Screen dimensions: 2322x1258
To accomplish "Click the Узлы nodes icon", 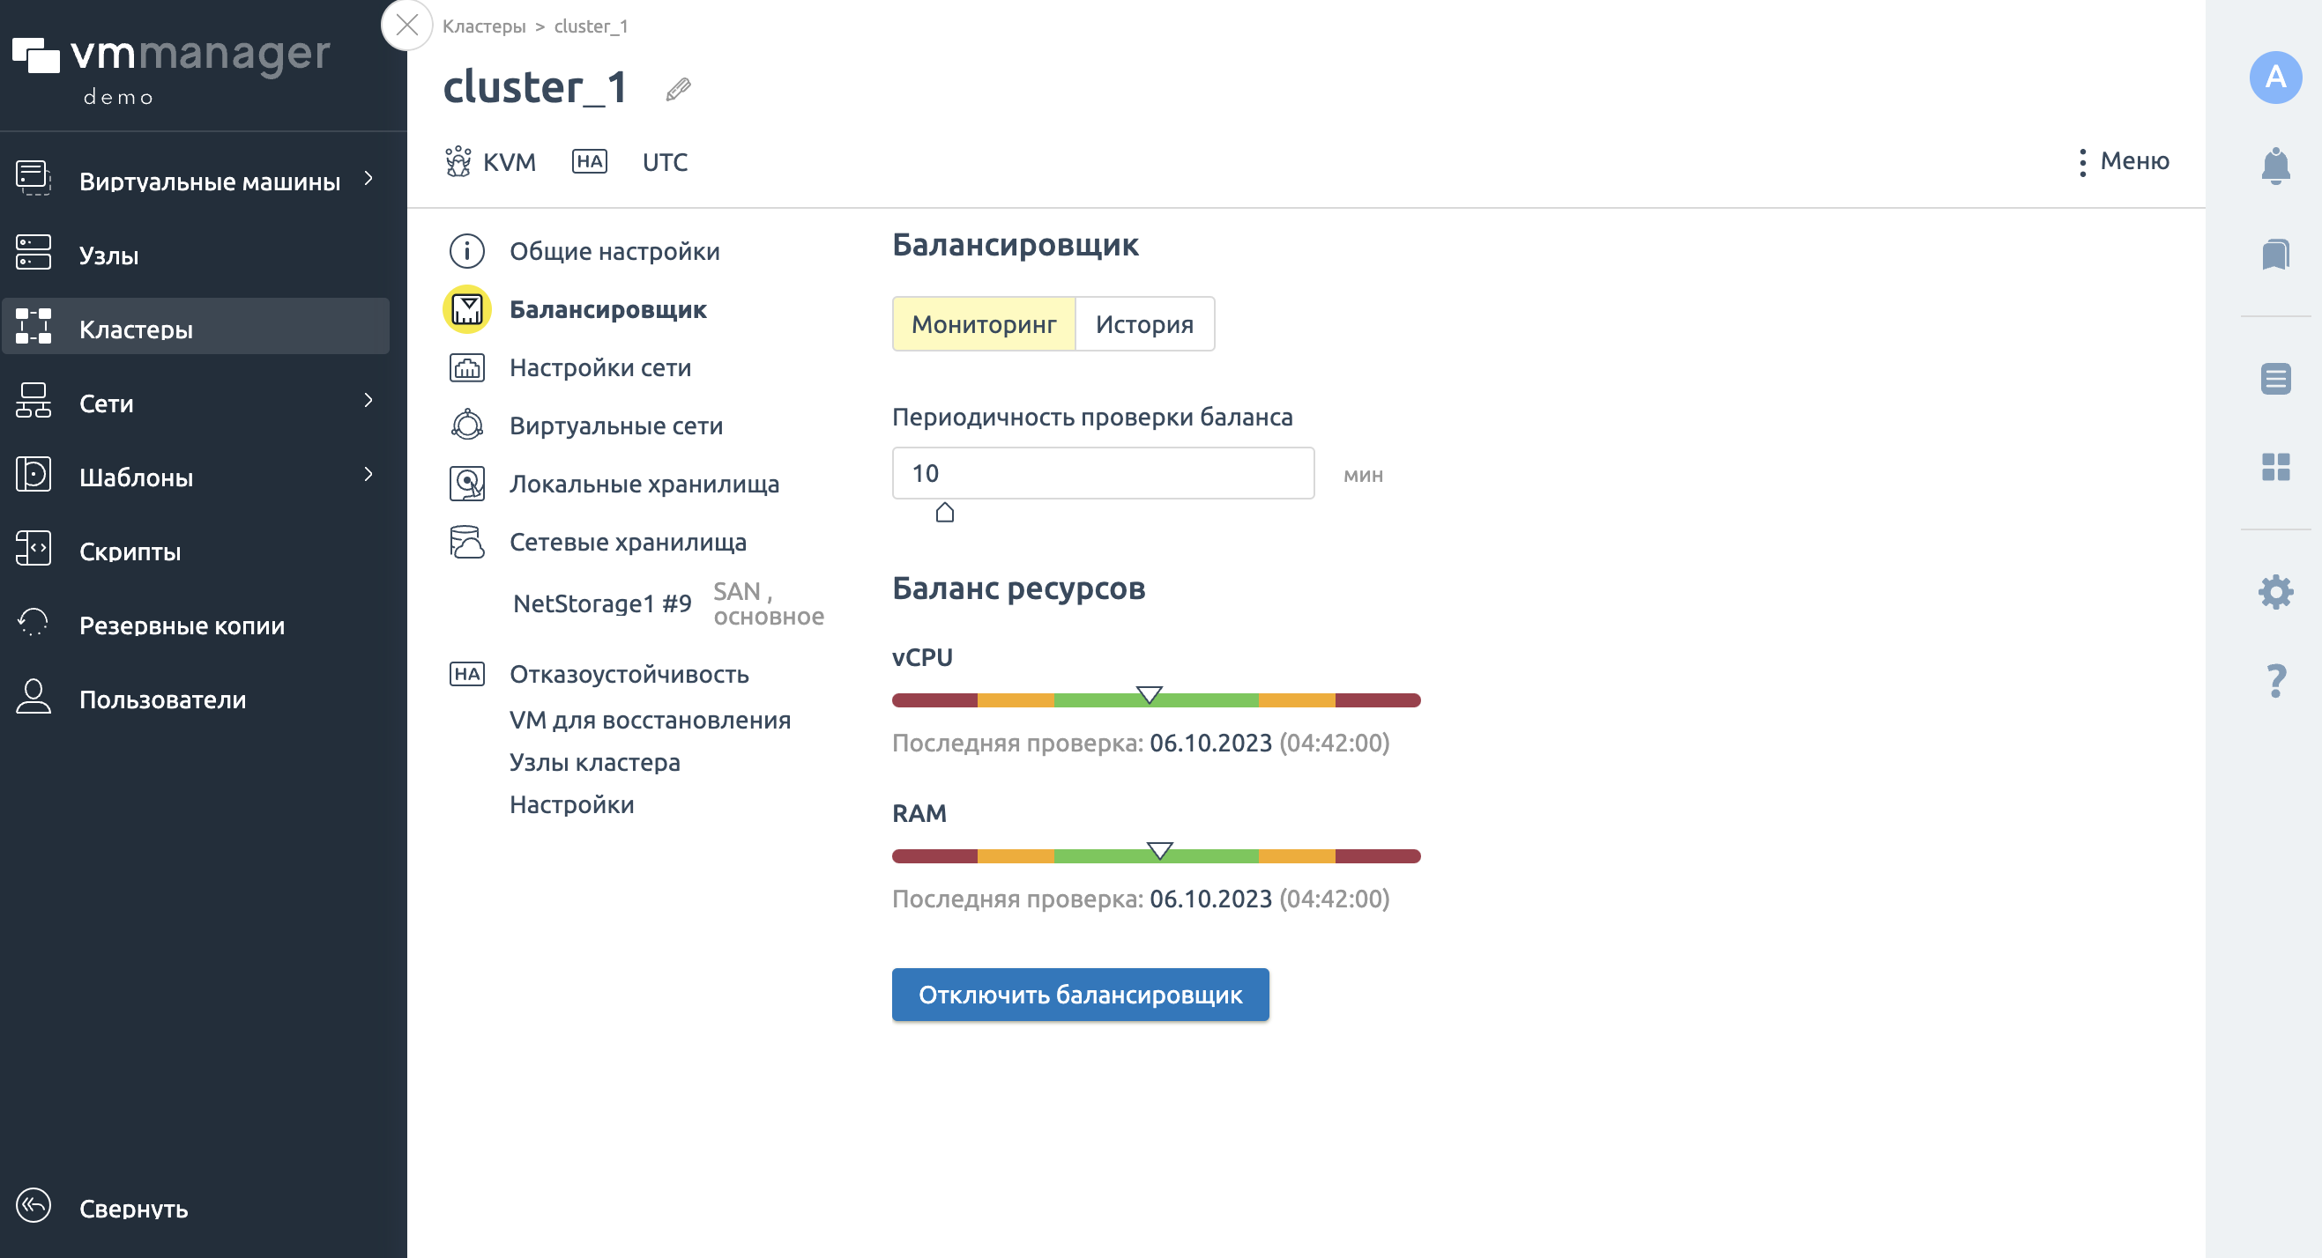I will click(x=33, y=253).
